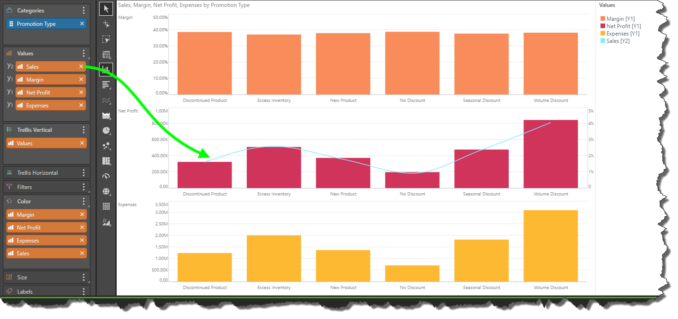This screenshot has width=678, height=319.
Task: Toggle the Y1 axis indicator for Margin
Action: 10,79
